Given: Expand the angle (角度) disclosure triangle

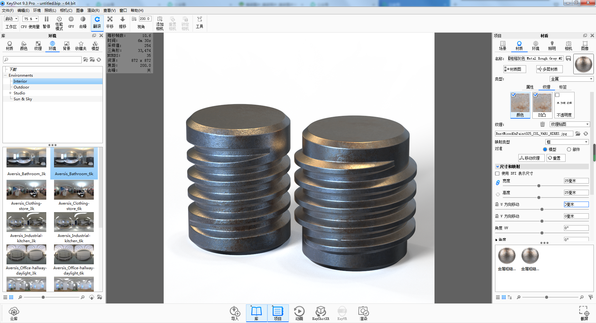Looking at the screenshot, I should pos(497,240).
